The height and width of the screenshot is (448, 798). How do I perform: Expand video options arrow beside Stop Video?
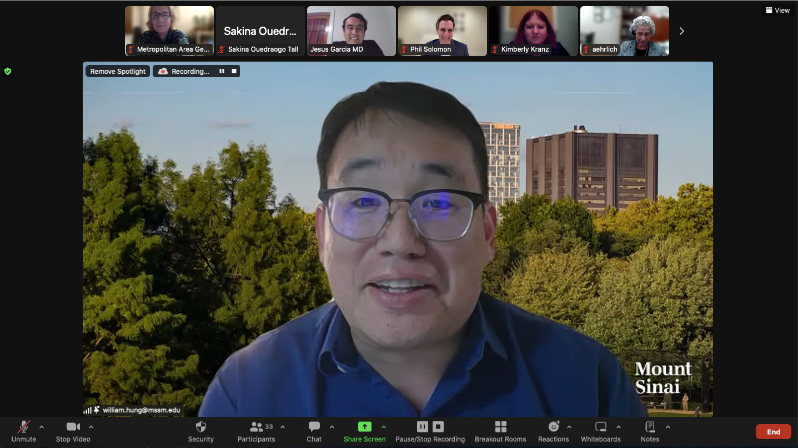coord(91,427)
